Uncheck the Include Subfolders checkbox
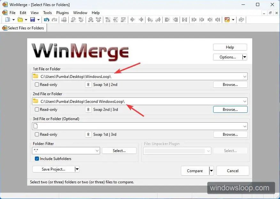Image resolution: width=280 pixels, height=199 pixels. tap(37, 159)
